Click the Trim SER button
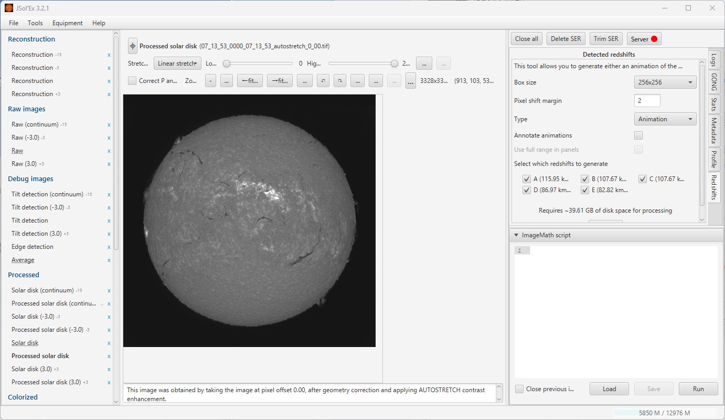The image size is (725, 420). point(606,39)
